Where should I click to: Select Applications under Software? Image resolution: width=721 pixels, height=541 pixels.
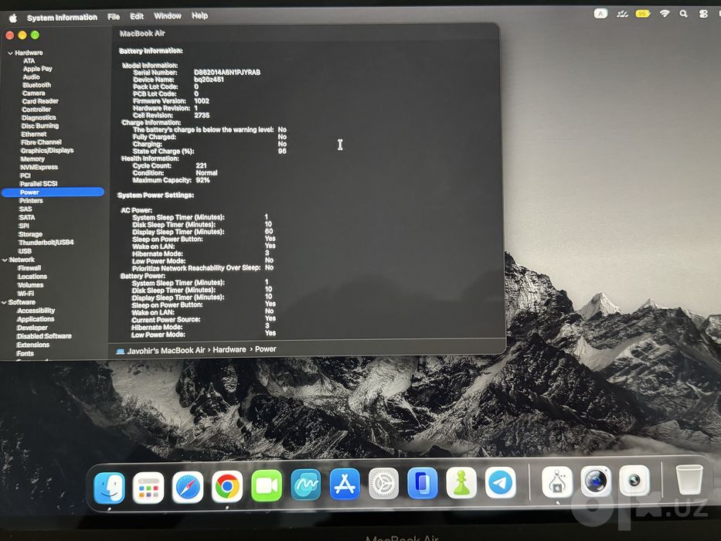click(36, 319)
